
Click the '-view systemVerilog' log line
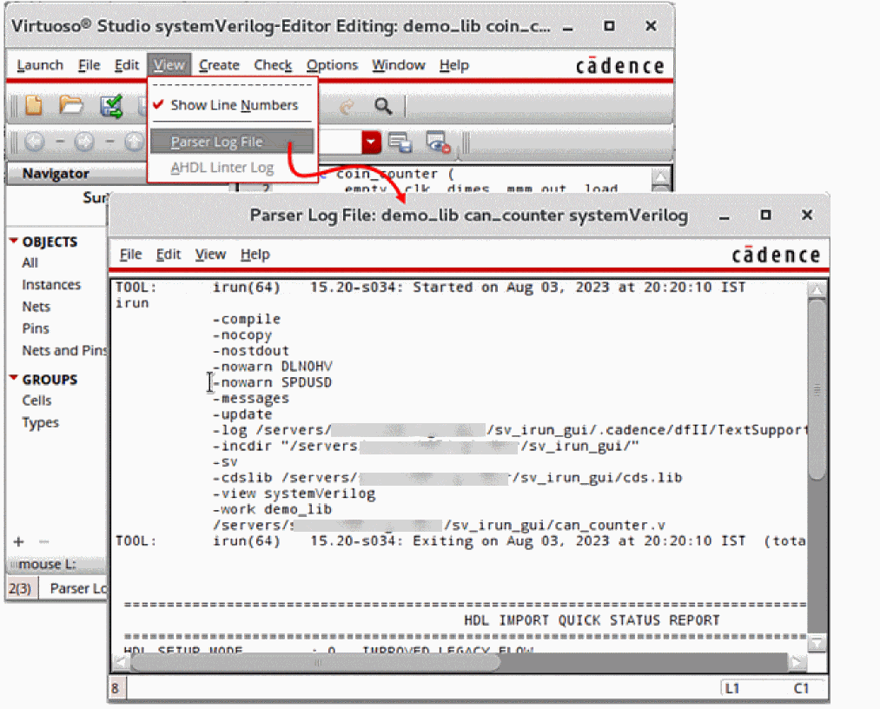pyautogui.click(x=294, y=494)
